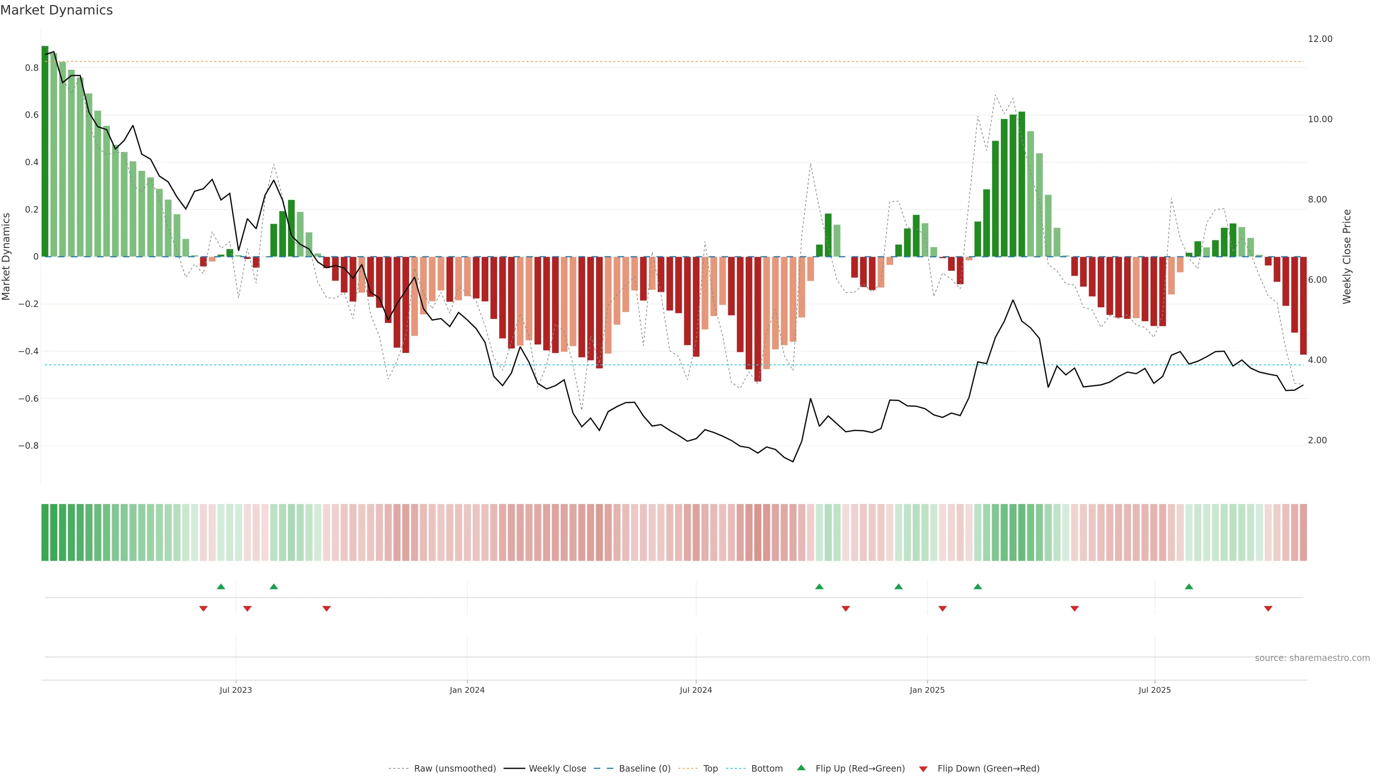Click the Market Dynamics chart title
The width and height of the screenshot is (1388, 781).
coord(57,10)
